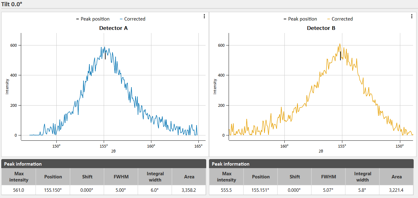Click the right Peak information panel header

coord(311,164)
